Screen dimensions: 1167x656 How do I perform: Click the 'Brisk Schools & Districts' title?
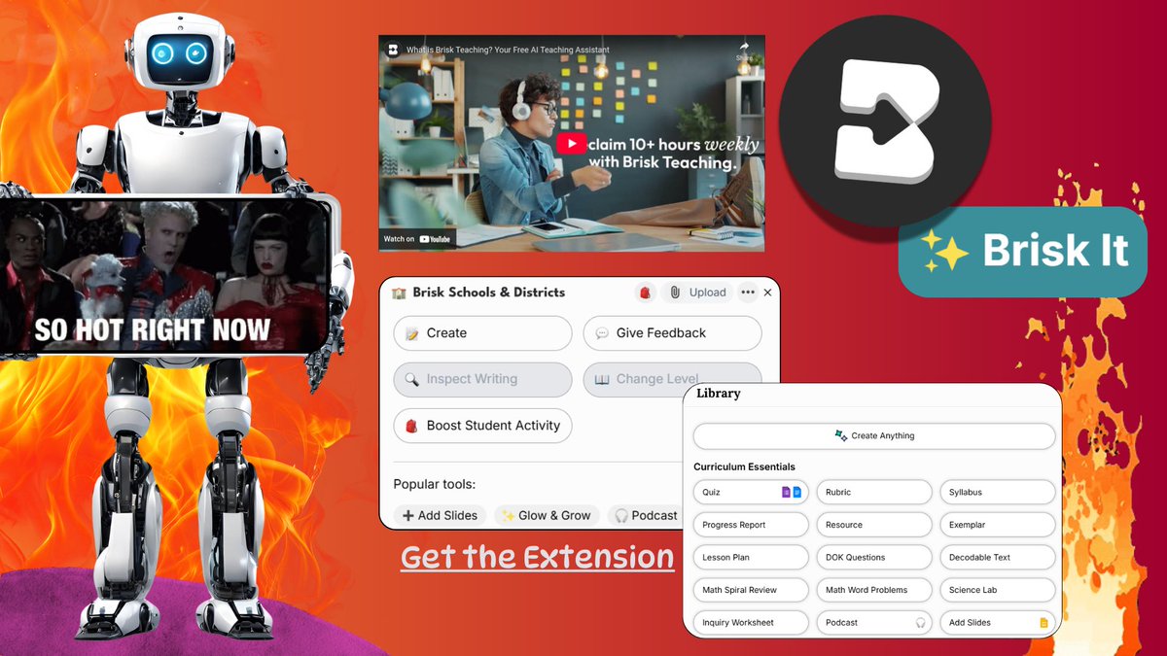coord(488,293)
